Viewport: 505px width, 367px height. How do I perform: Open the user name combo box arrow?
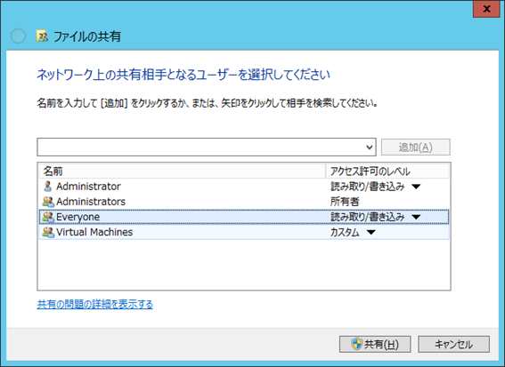pos(370,148)
